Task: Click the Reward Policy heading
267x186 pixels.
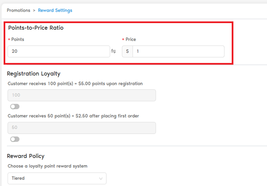Action: [26, 156]
